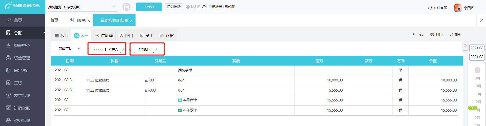Click the calendar icon beside account dropdown
This screenshot has width=486, height=126.
(x=126, y=7)
